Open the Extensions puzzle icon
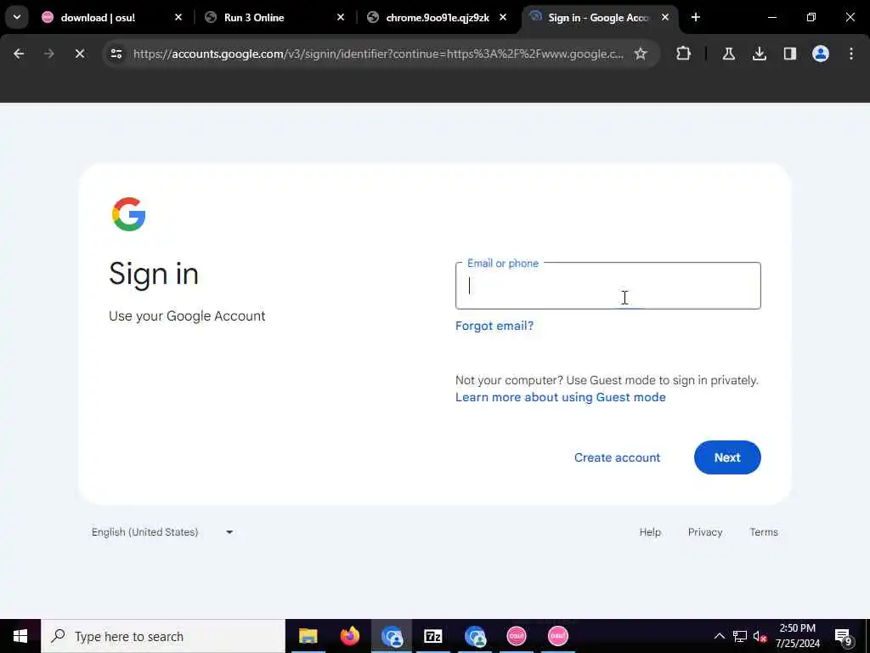The width and height of the screenshot is (870, 653). (684, 54)
